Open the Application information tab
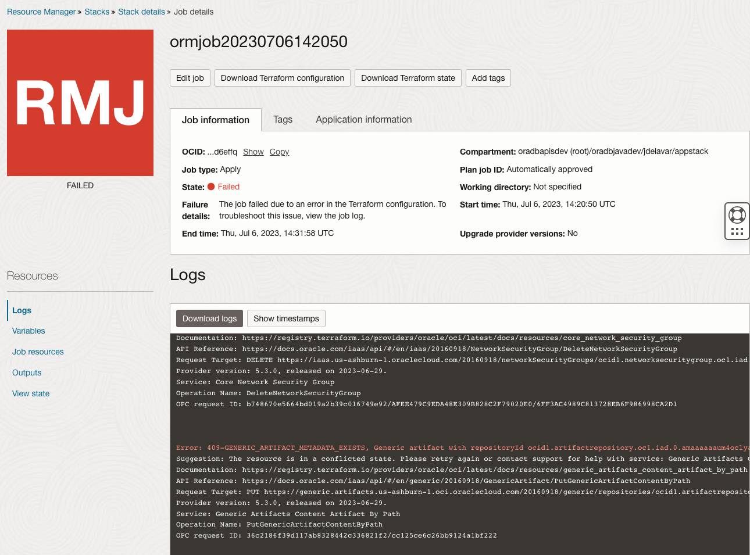The image size is (750, 555). click(x=364, y=119)
